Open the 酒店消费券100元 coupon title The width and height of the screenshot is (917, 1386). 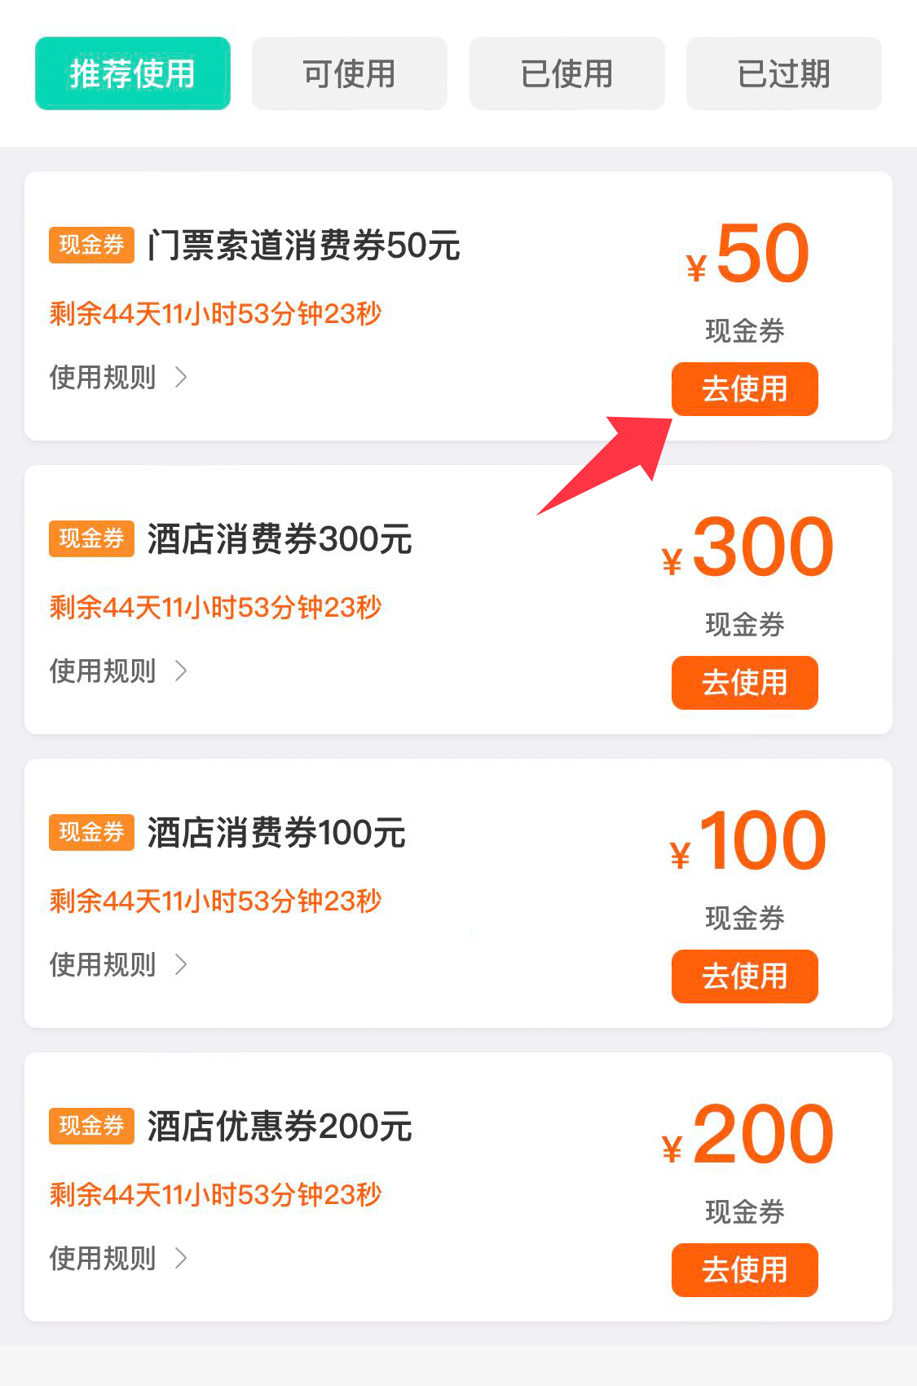click(x=276, y=833)
